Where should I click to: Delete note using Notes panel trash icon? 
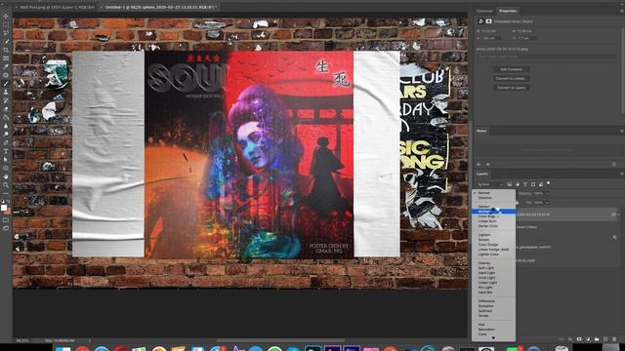pyautogui.click(x=614, y=164)
